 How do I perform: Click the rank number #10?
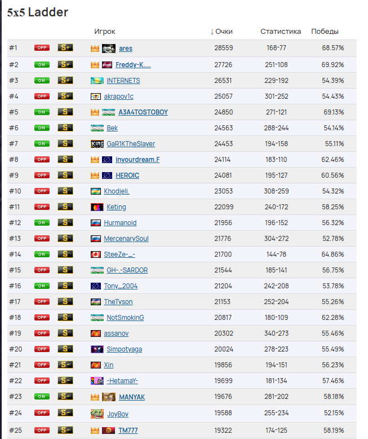pyautogui.click(x=15, y=191)
